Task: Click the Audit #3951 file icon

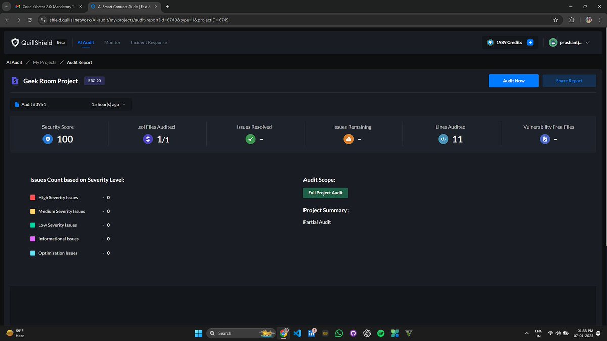Action: [x=17, y=104]
